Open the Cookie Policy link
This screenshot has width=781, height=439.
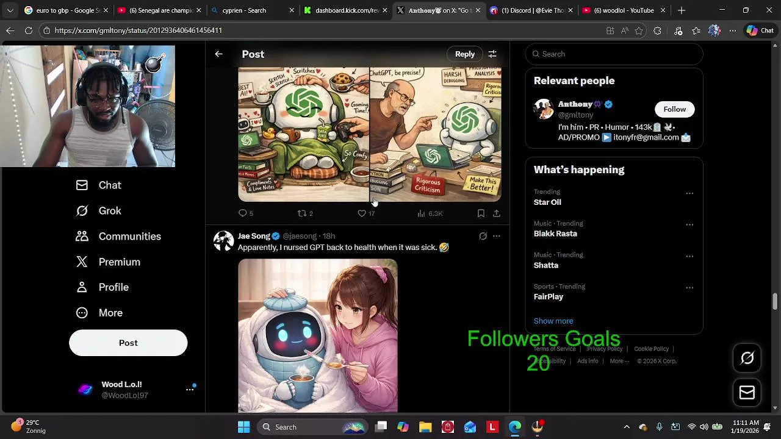click(651, 349)
